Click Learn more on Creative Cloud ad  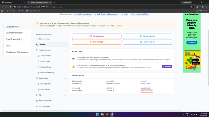click(x=192, y=43)
